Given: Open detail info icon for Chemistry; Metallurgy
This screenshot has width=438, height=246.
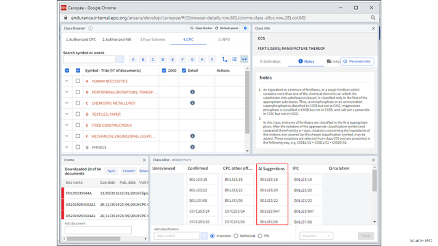Looking at the screenshot, I should [x=192, y=103].
